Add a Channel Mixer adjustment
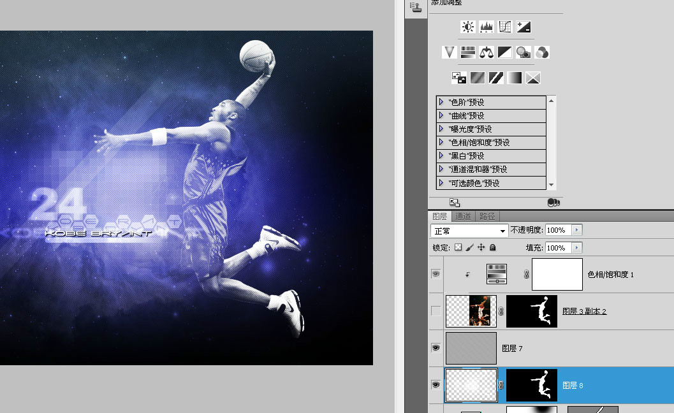The height and width of the screenshot is (413, 674). point(542,52)
